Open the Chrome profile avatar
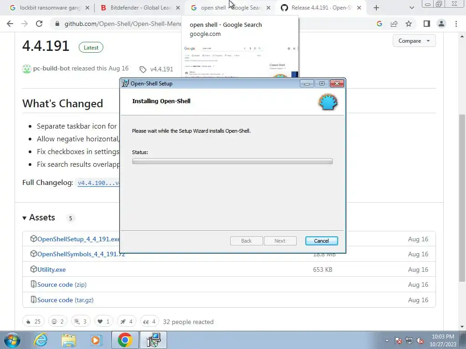 click(441, 24)
